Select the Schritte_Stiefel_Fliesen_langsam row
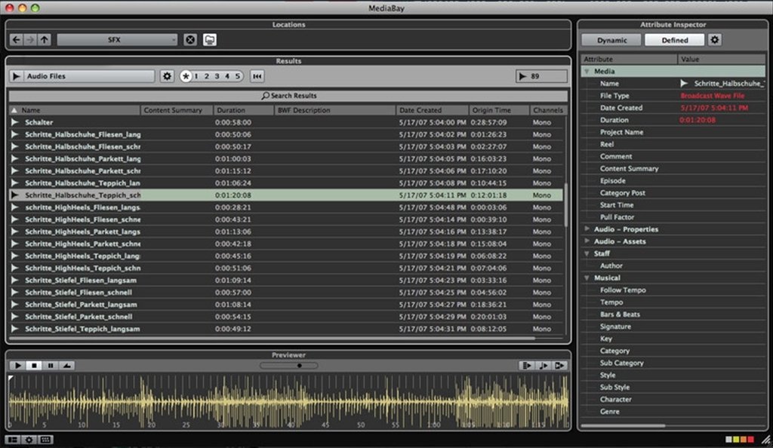This screenshot has width=773, height=448. click(x=286, y=280)
